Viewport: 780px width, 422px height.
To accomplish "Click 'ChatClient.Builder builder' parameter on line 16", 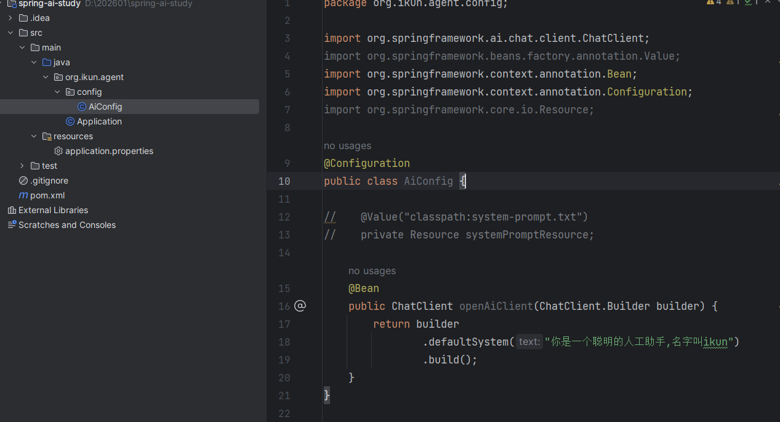I will [619, 306].
